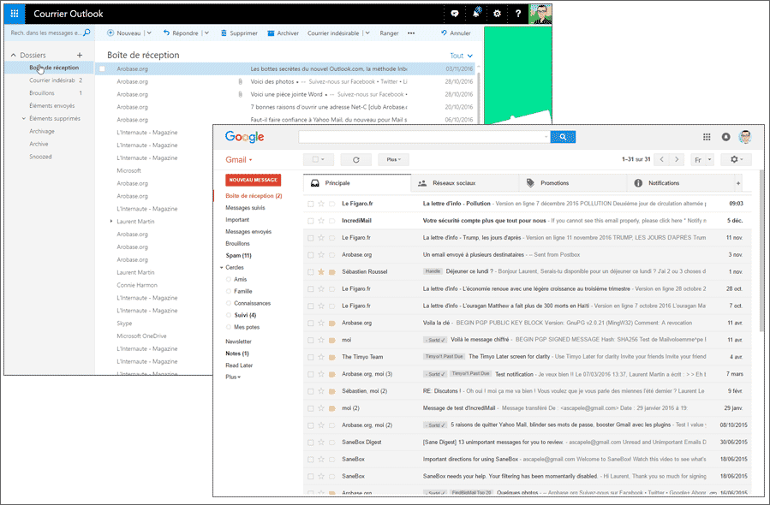Screen dimensions: 770x505
Task: Open Outlook help question mark
Action: coord(518,14)
